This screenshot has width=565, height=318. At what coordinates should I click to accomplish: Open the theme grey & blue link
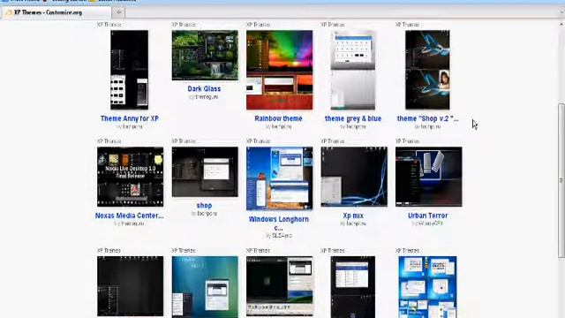click(x=353, y=118)
